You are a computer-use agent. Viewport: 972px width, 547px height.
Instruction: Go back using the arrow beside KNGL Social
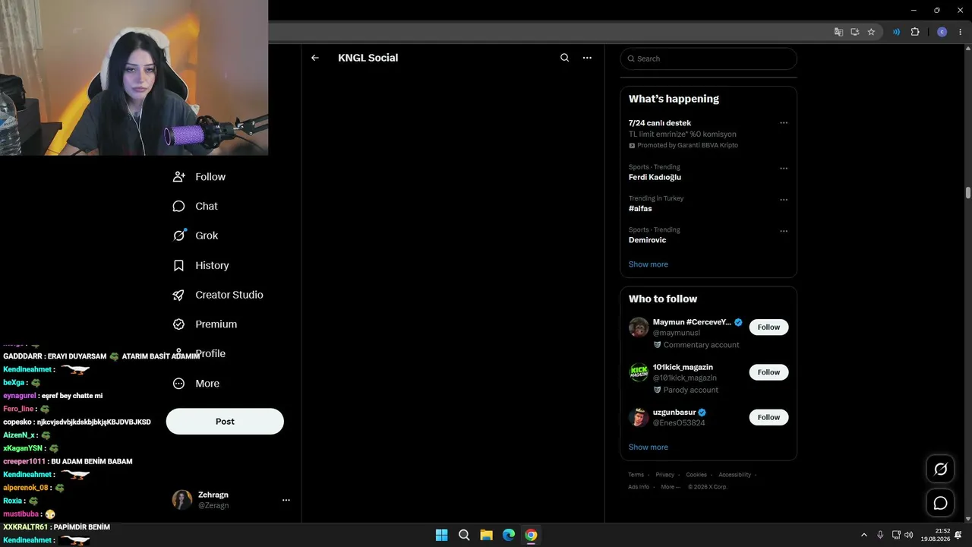pos(315,58)
